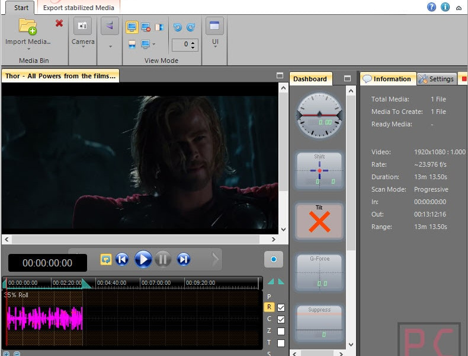The height and width of the screenshot is (356, 468).
Task: Click the purple layered arrows toolbar icon
Action: (x=110, y=26)
